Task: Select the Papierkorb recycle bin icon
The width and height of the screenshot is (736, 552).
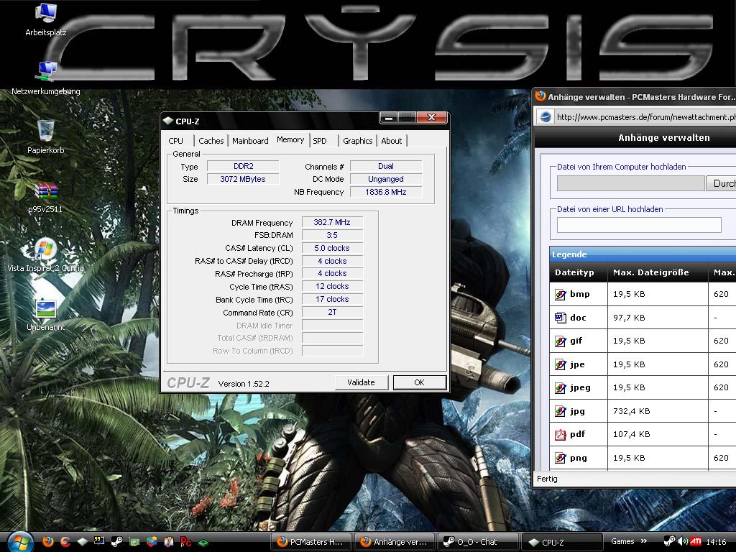Action: [x=46, y=131]
